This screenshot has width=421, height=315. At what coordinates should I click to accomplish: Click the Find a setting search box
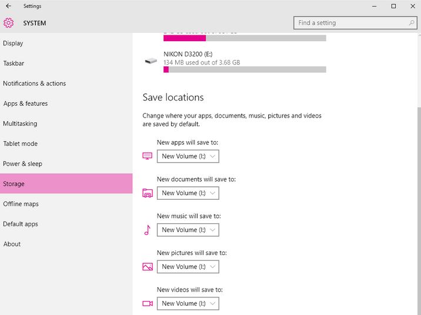tap(355, 23)
